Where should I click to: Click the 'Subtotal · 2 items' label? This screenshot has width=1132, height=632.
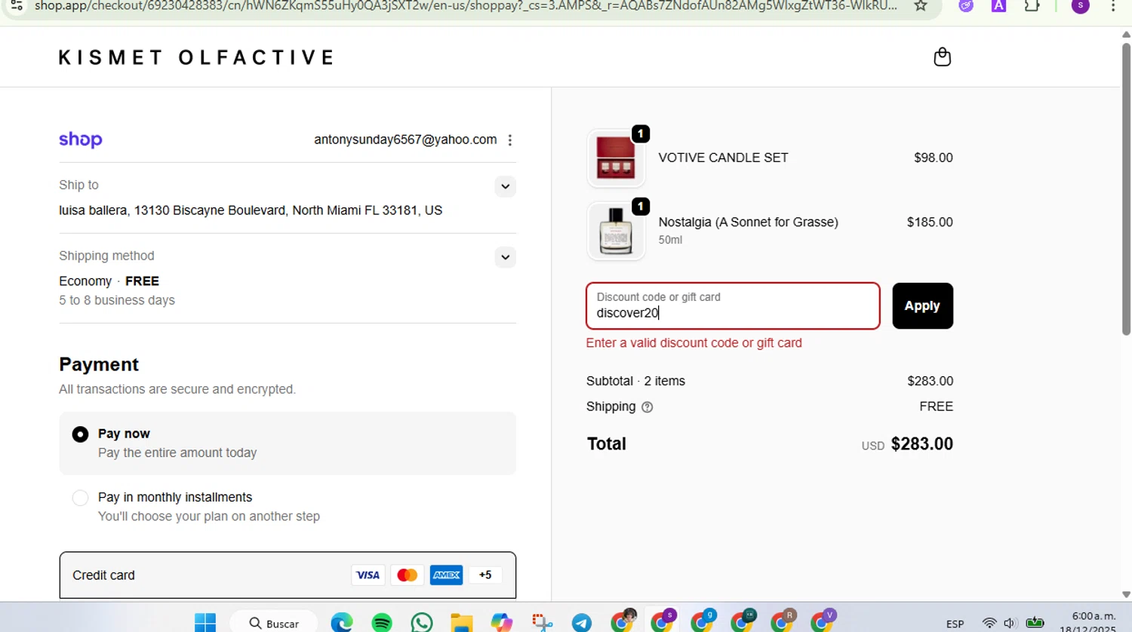point(635,381)
